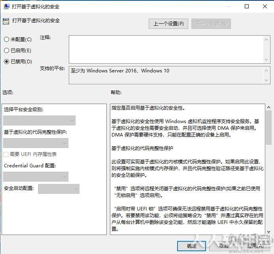Open the Credential Guard 配置 dropdown
This screenshot has height=254, width=274.
[36, 176]
